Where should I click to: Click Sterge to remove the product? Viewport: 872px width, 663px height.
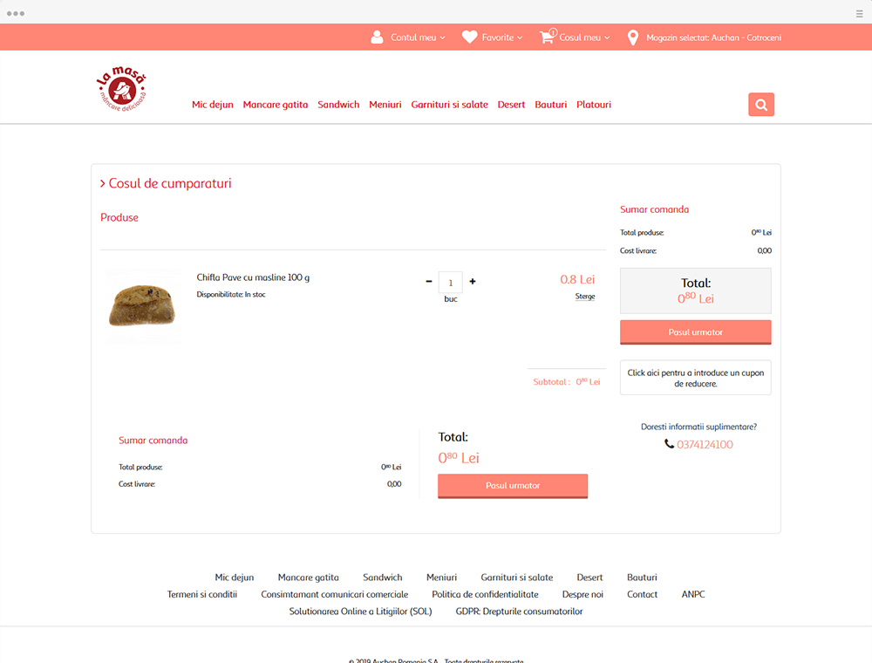585,297
